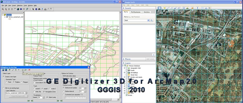Image resolution: width=243 pixels, height=103 pixels.
Task: Switch to the Find Businesses tab
Action: tap(136, 12)
